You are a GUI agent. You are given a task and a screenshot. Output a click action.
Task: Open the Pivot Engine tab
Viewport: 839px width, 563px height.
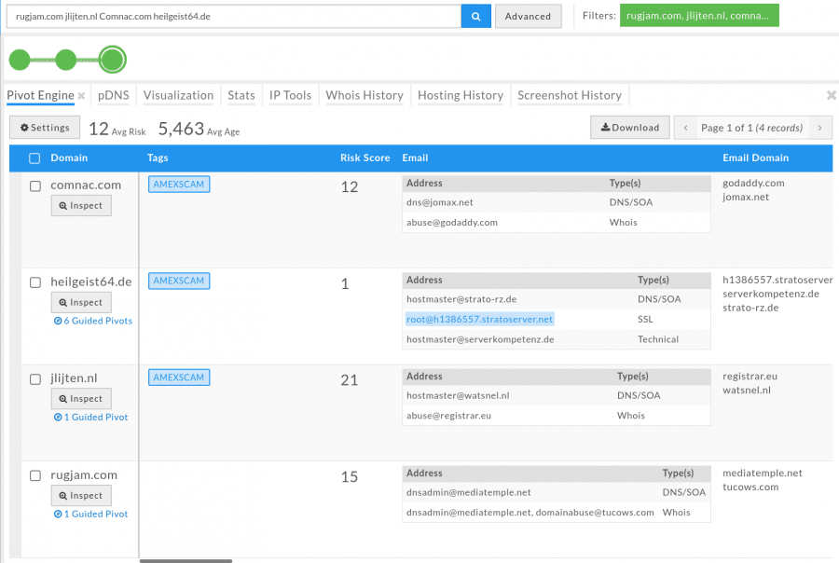pos(41,95)
